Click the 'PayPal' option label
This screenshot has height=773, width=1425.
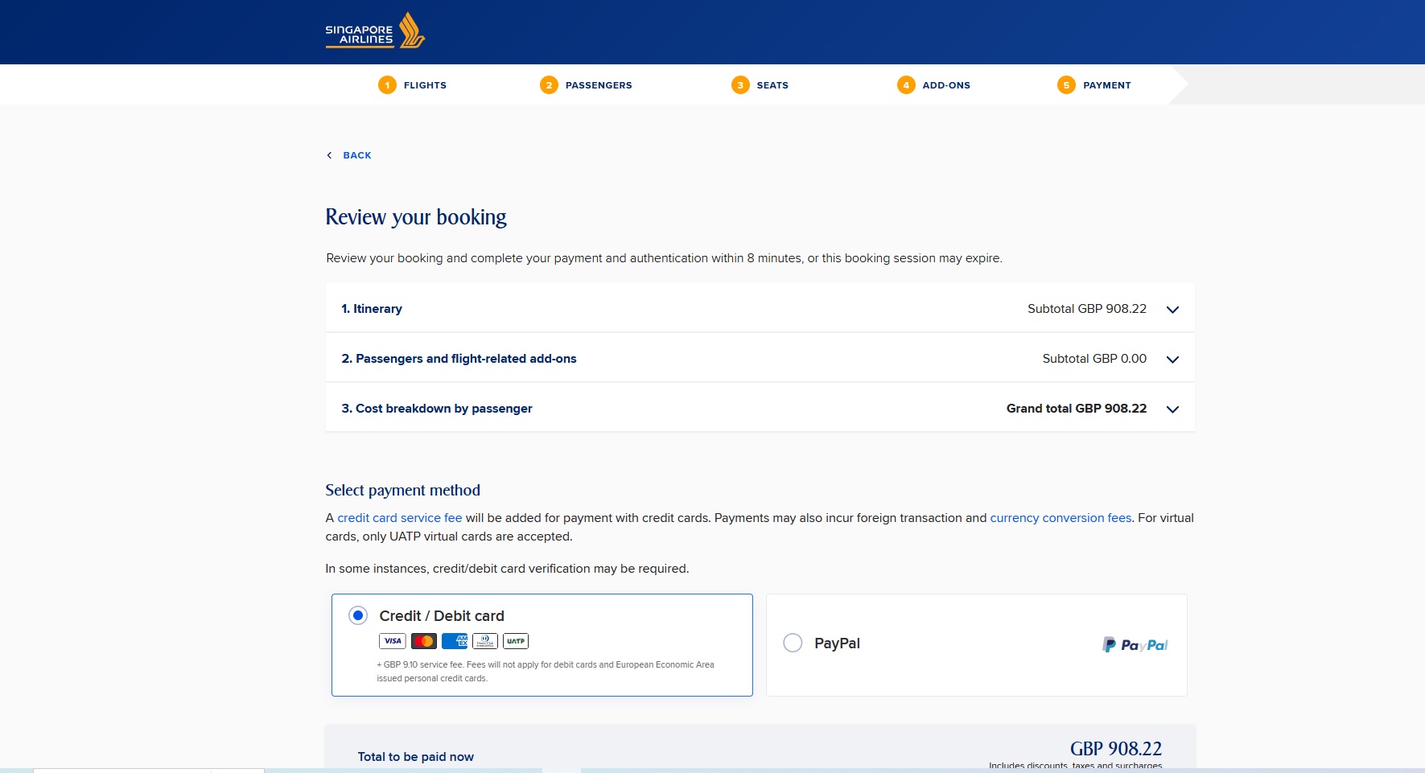pyautogui.click(x=837, y=643)
